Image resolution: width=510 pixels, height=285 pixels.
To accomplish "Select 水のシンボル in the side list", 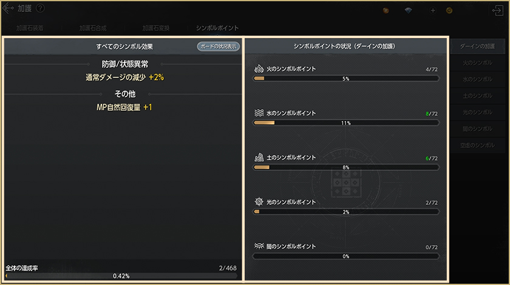I will (x=477, y=79).
